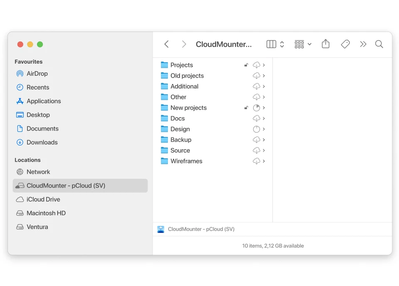The width and height of the screenshot is (399, 286).
Task: Open the Search magnifier icon
Action: [379, 44]
